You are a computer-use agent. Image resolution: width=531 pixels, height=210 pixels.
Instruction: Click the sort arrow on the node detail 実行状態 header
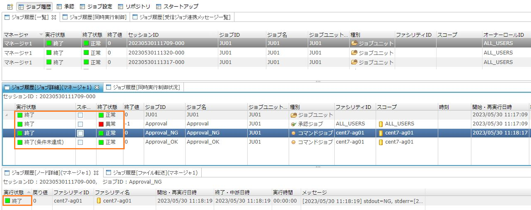pyautogui.click(x=29, y=193)
